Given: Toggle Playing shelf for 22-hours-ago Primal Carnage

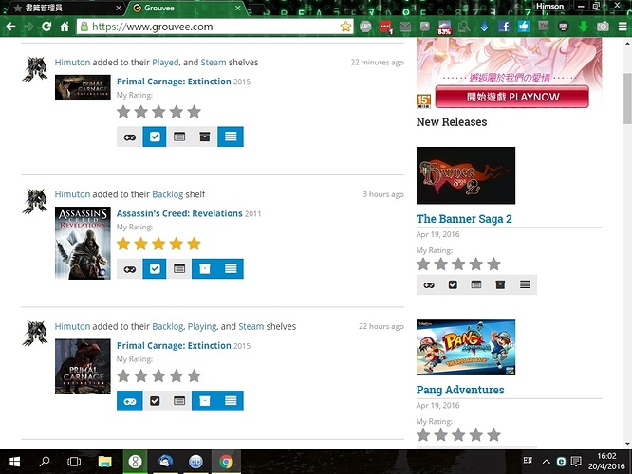Looking at the screenshot, I should 129,401.
